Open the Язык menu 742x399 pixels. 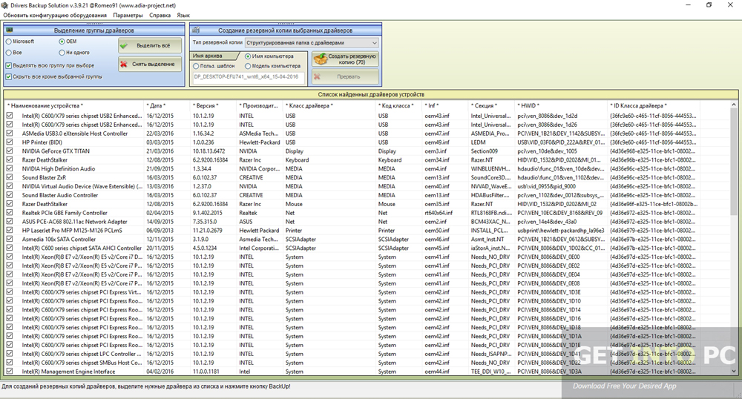point(183,15)
